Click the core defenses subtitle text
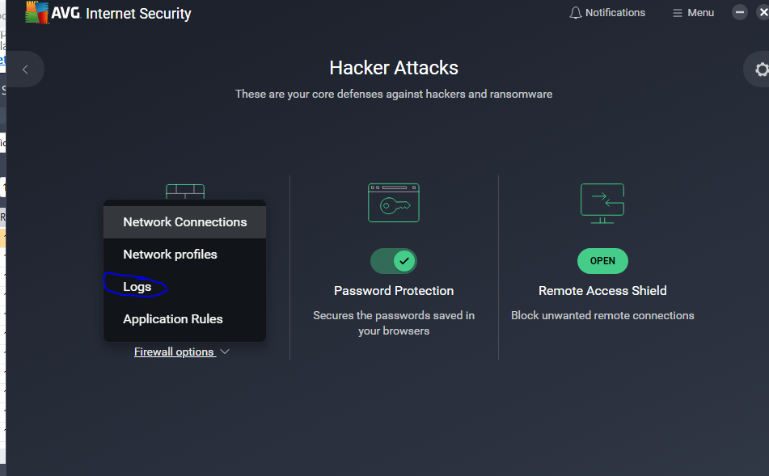 393,94
